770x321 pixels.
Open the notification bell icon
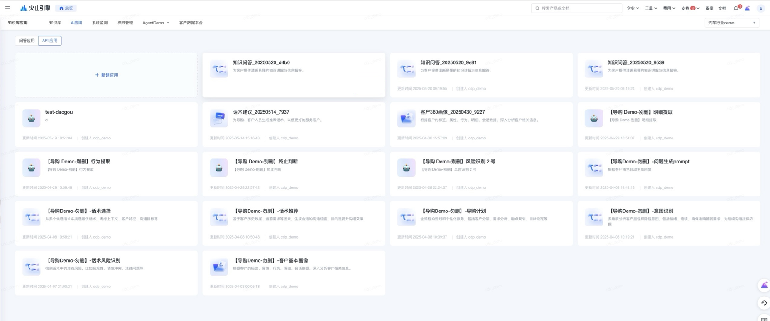click(736, 8)
